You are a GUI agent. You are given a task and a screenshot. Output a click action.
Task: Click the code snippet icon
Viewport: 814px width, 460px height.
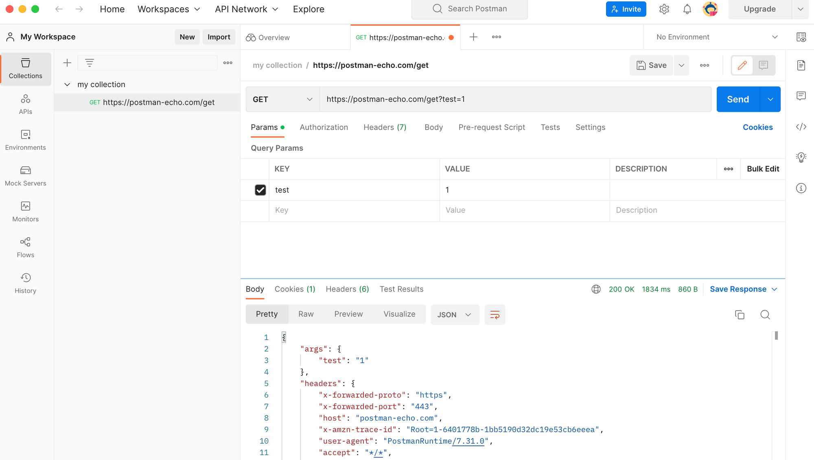tap(801, 127)
